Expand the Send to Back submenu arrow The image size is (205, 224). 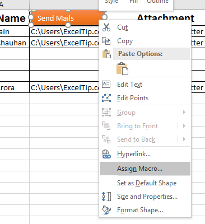pos(184,139)
